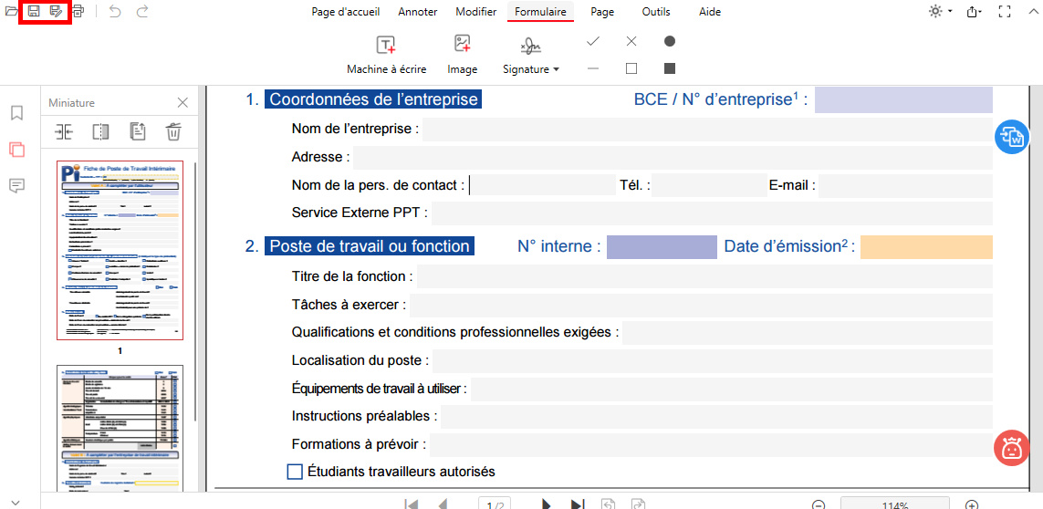Undo the last action

[x=115, y=11]
